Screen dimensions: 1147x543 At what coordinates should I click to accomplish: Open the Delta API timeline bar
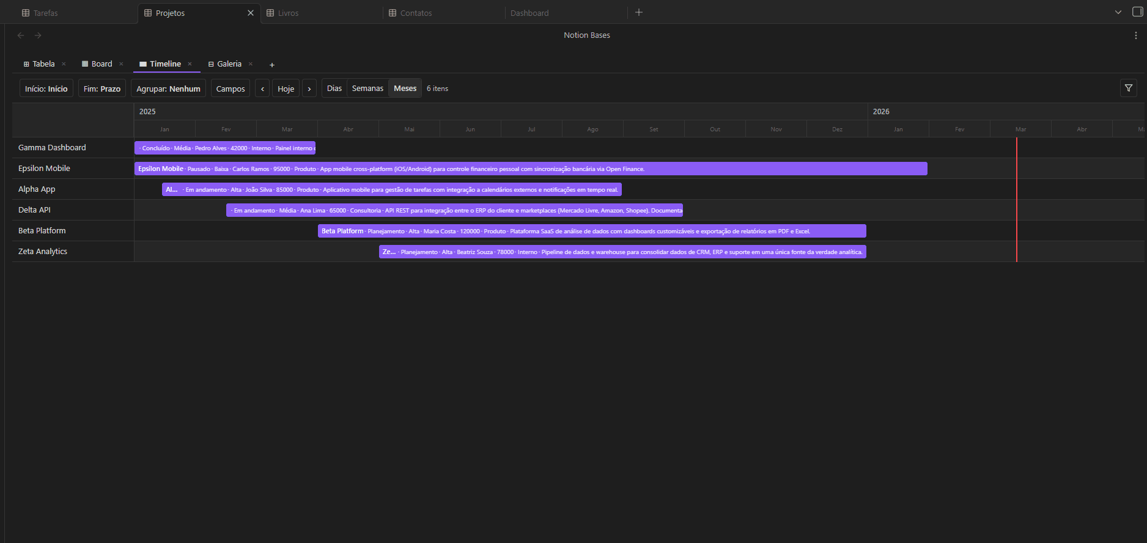click(x=454, y=210)
